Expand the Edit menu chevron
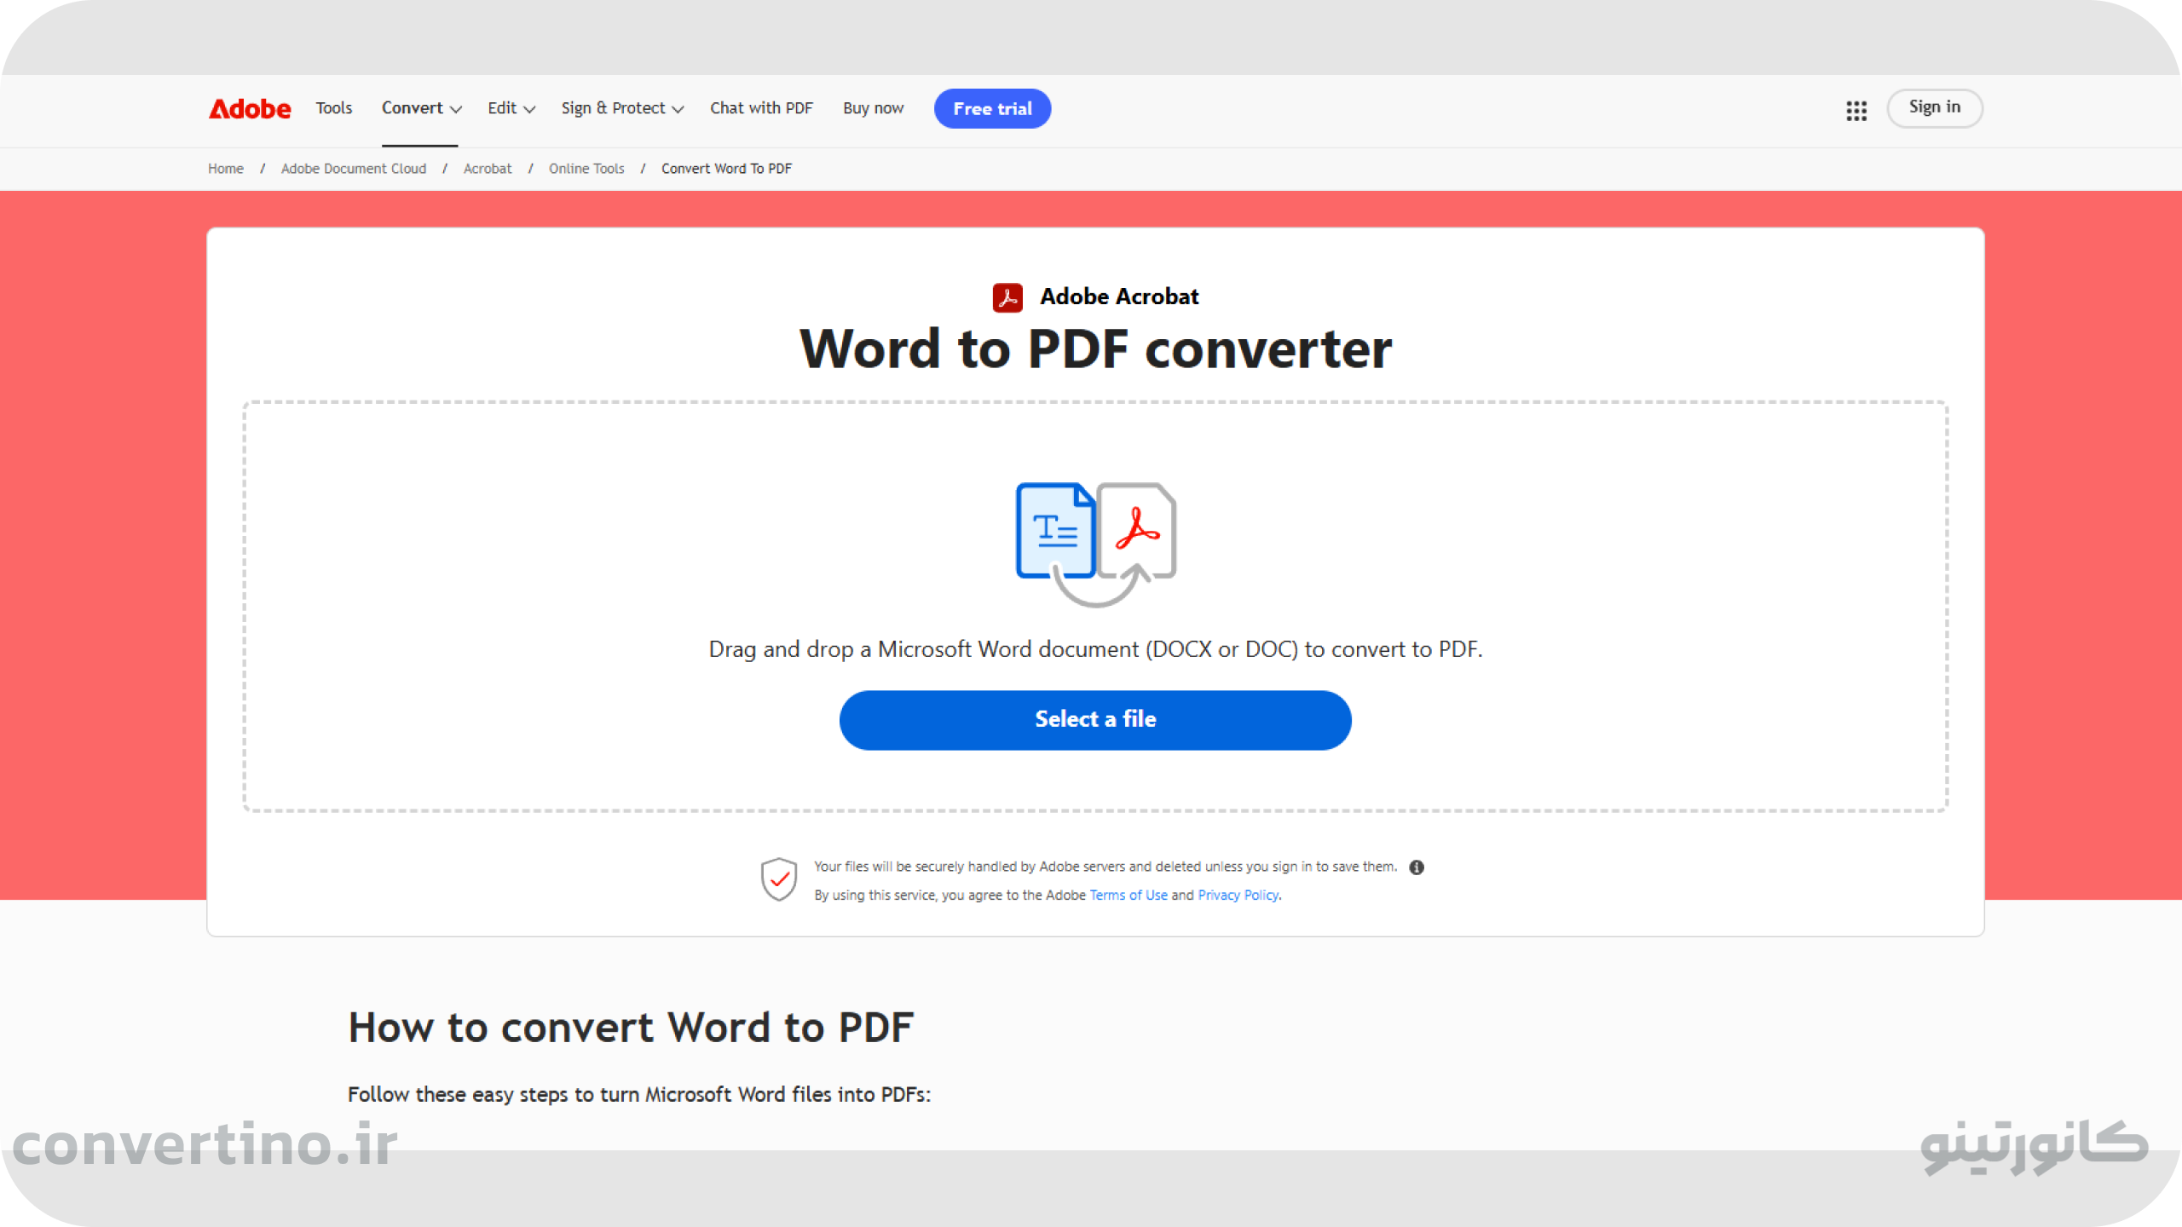Image resolution: width=2182 pixels, height=1227 pixels. click(x=529, y=110)
